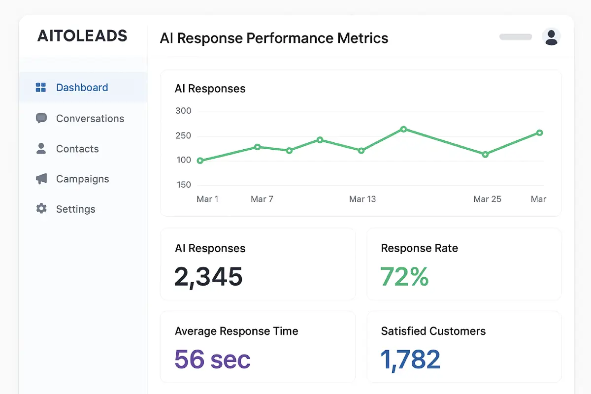Click the AITOLEADS logo
Image resolution: width=591 pixels, height=394 pixels.
(x=82, y=36)
